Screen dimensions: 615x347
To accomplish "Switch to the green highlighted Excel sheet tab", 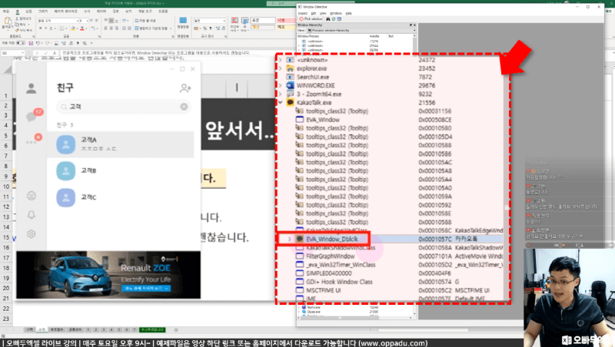I will (152, 330).
